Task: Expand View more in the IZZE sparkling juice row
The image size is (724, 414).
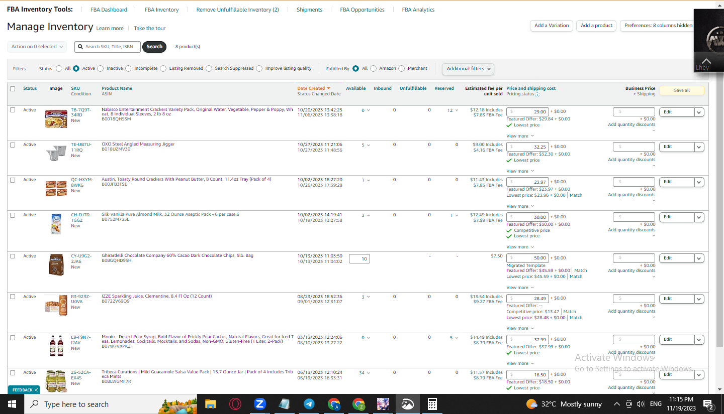Action: [x=520, y=328]
